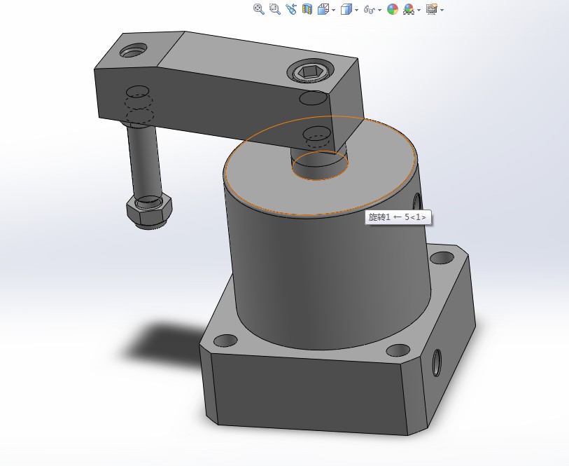Click the Hide/Show Items glasses icon
This screenshot has height=466, width=569.
point(369,9)
